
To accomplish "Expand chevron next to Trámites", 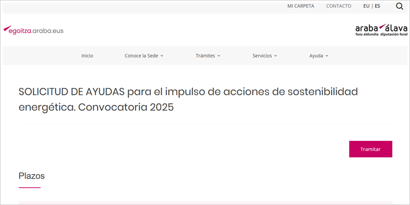I will click(x=219, y=56).
